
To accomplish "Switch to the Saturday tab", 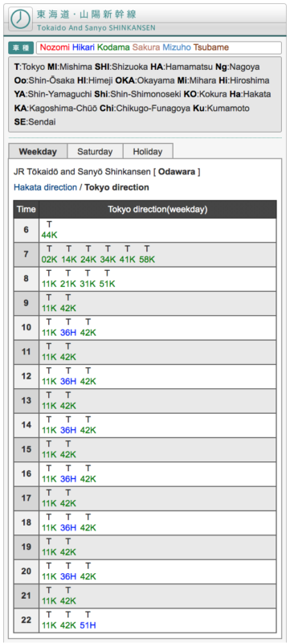I will pyautogui.click(x=95, y=151).
